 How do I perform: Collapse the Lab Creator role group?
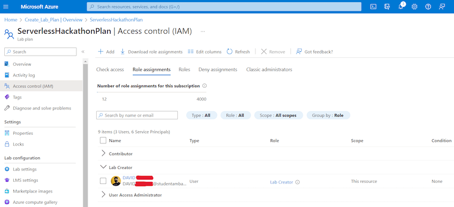point(104,167)
